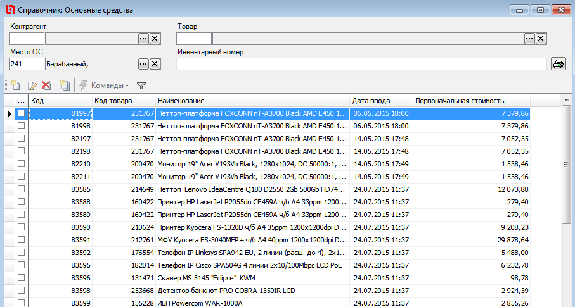Print the list using the printer icon
Screen dimensions: 575x307
[558, 64]
